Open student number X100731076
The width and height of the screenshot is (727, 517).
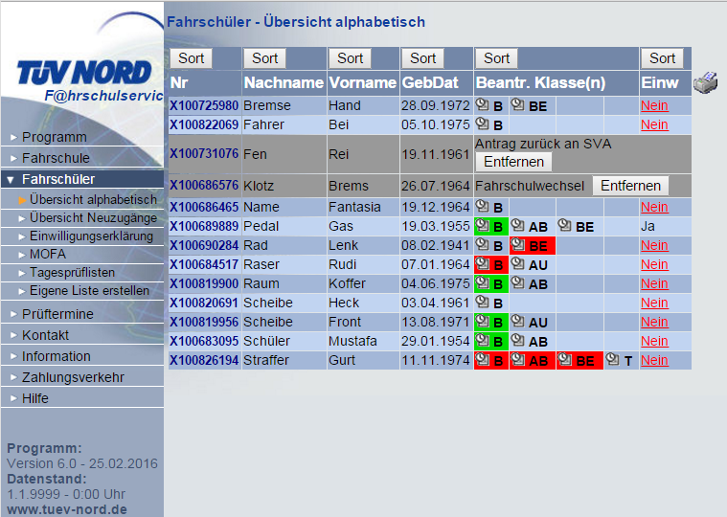[x=204, y=153]
